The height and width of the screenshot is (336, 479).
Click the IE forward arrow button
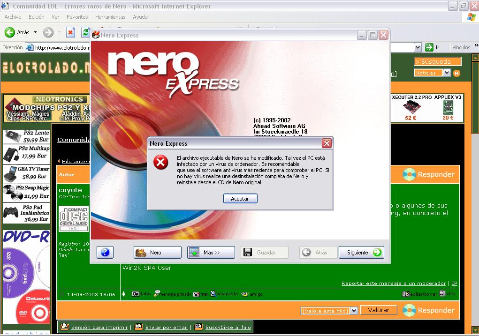tap(48, 32)
